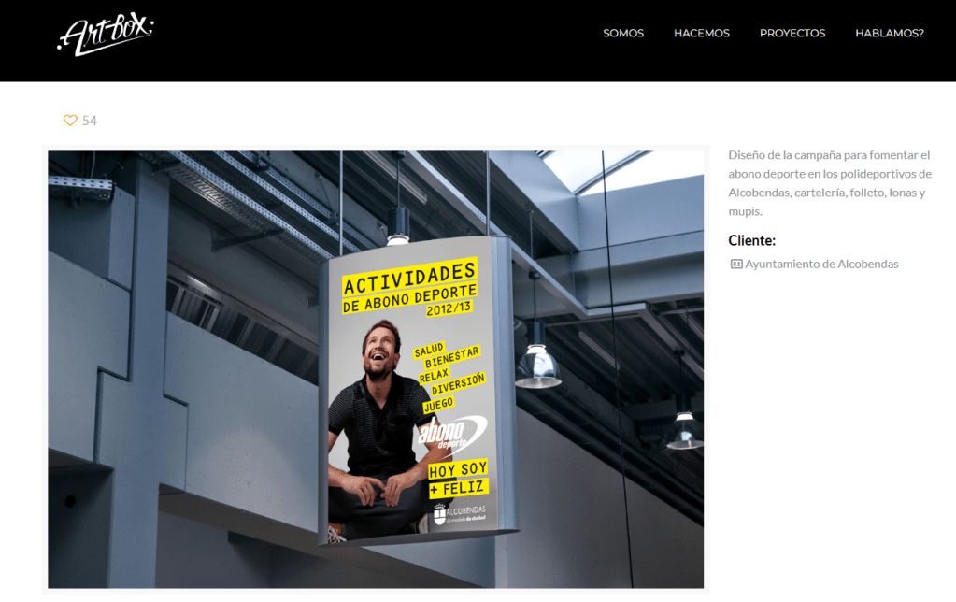Click the ACTIVIDADES yellow headline on poster
956x602 pixels.
click(409, 277)
